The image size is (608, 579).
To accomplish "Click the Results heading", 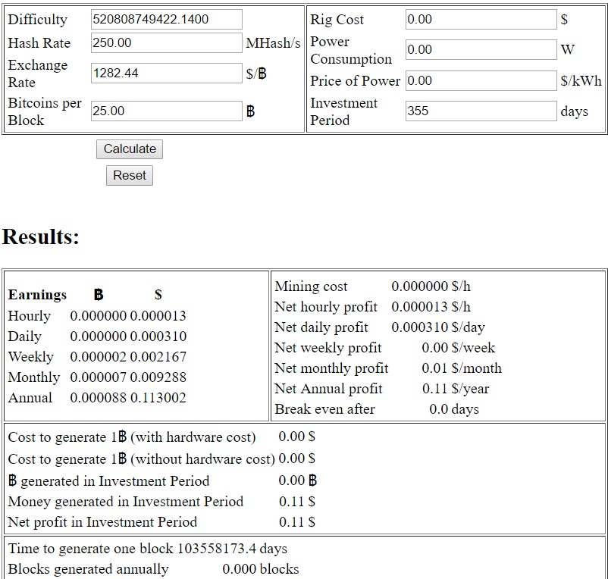I will (41, 236).
